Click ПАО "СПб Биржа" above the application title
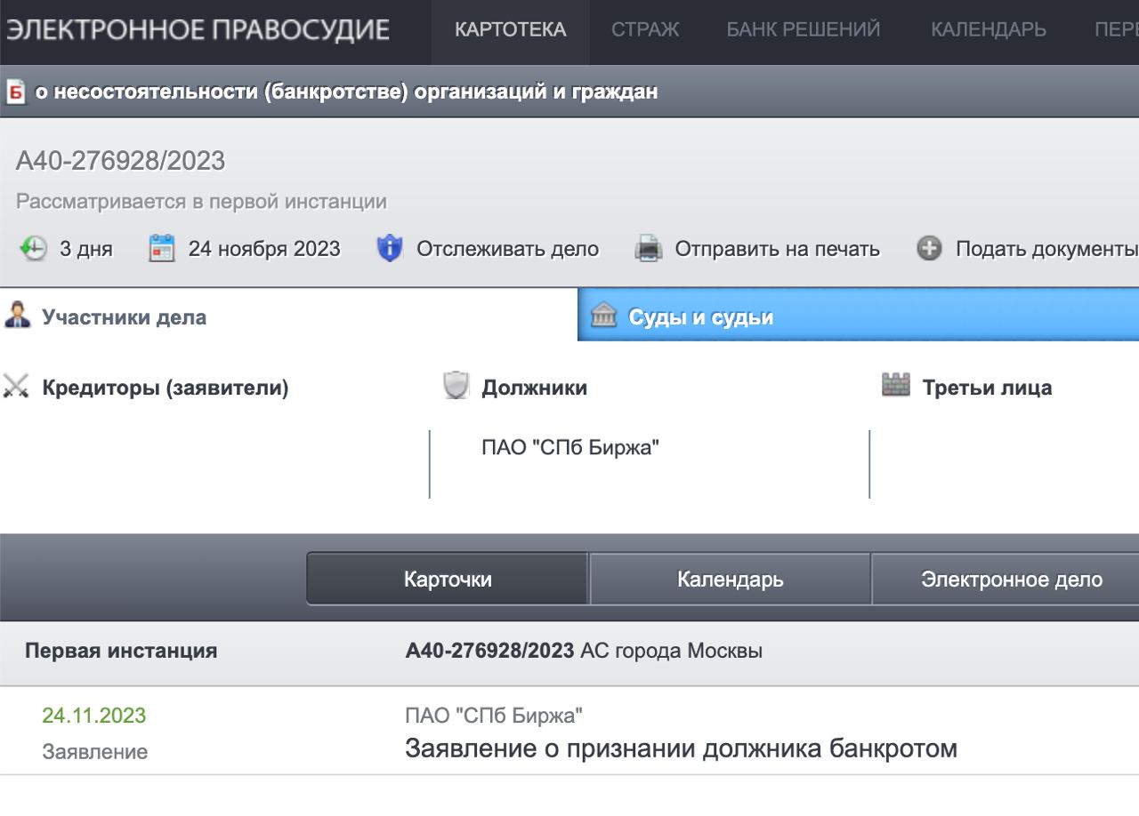This screenshot has height=816, width=1139. click(494, 716)
